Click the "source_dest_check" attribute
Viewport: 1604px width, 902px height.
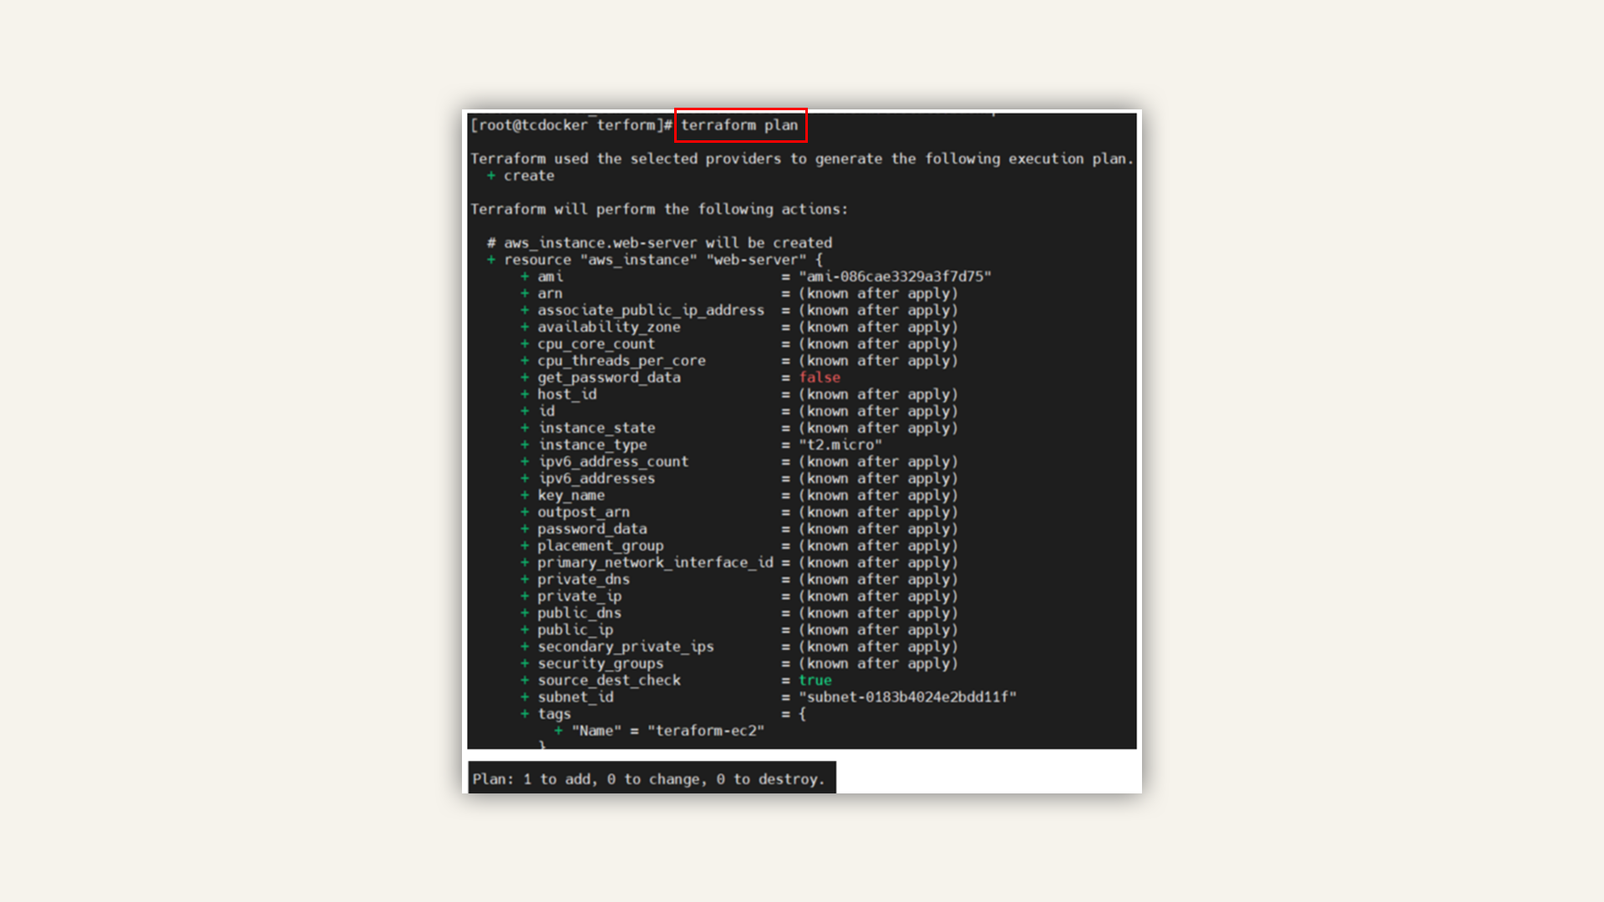click(609, 681)
